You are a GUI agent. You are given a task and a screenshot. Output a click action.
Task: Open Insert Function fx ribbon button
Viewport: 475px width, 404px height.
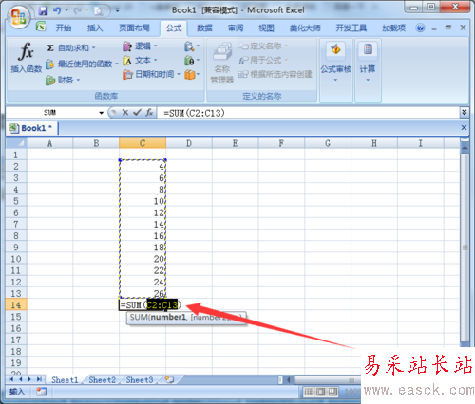[26, 57]
